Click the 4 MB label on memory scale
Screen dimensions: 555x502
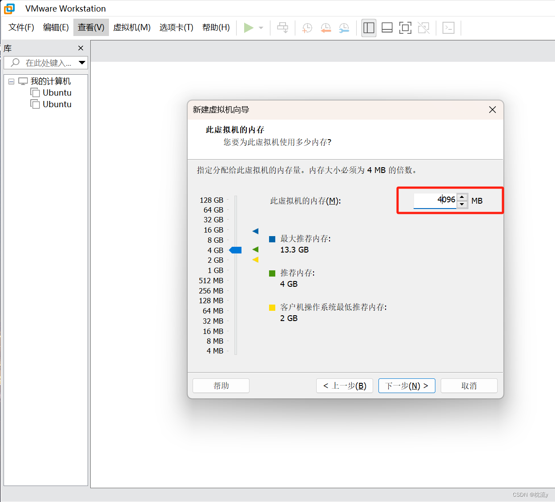(x=215, y=351)
